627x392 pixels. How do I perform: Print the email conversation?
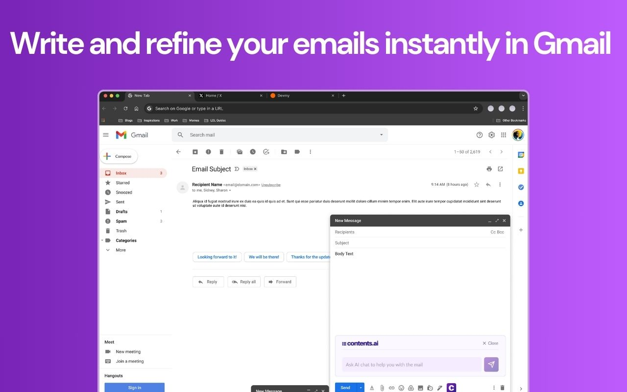click(x=489, y=169)
